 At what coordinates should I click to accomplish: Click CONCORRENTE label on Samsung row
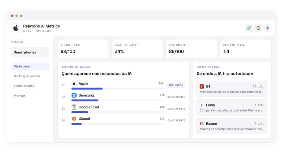pos(176,97)
